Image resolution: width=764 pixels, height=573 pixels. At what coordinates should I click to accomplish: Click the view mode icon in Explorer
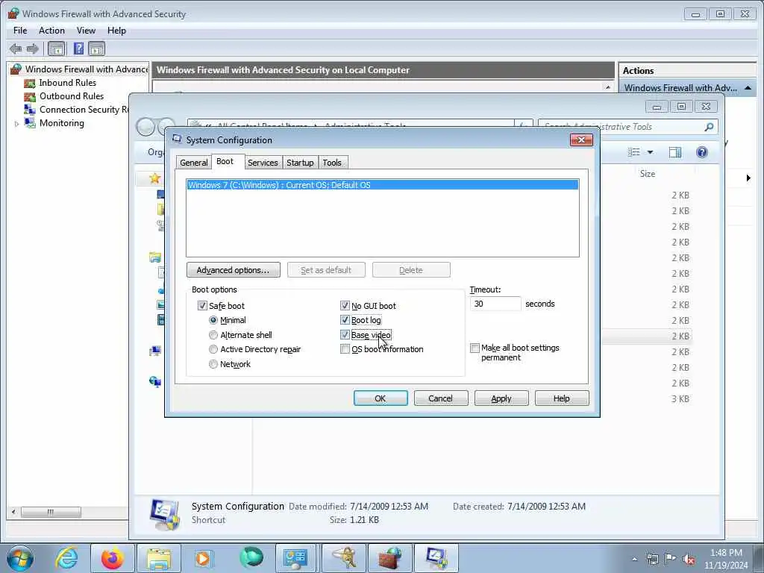tap(634, 152)
